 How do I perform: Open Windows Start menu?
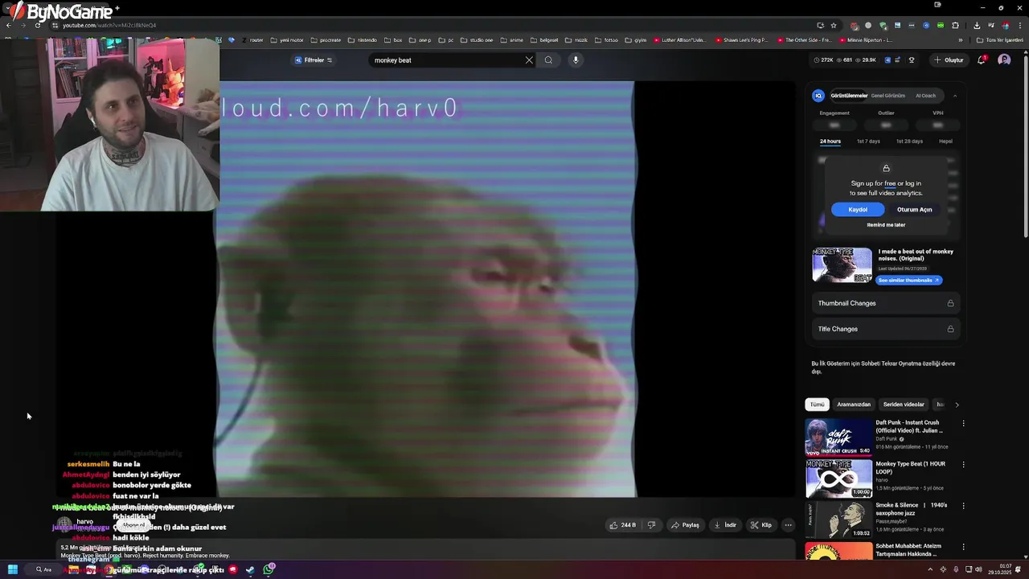point(13,569)
